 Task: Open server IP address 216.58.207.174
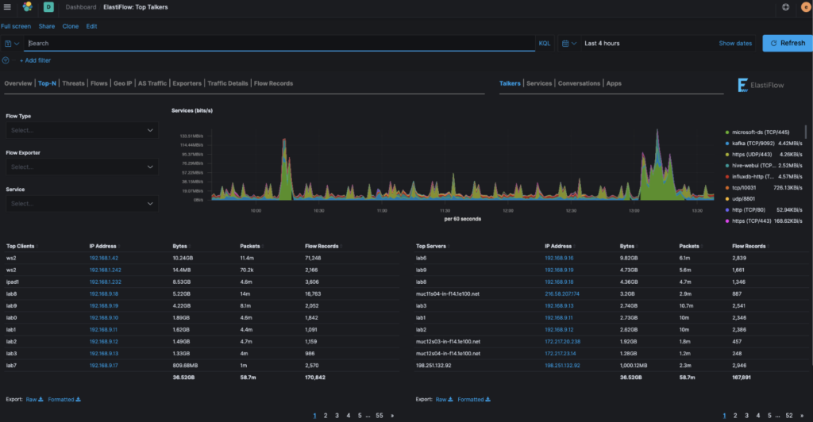coord(562,293)
